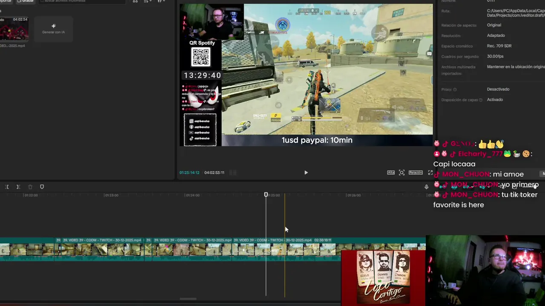Open the media sort dropdown
545x306 pixels.
point(148,1)
